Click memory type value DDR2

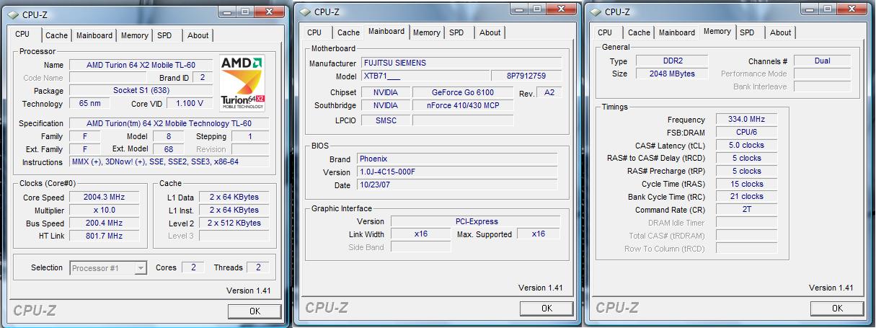tap(671, 61)
